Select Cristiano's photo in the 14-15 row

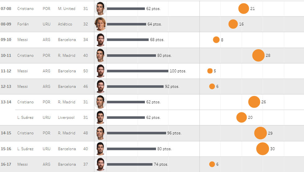[100, 133]
